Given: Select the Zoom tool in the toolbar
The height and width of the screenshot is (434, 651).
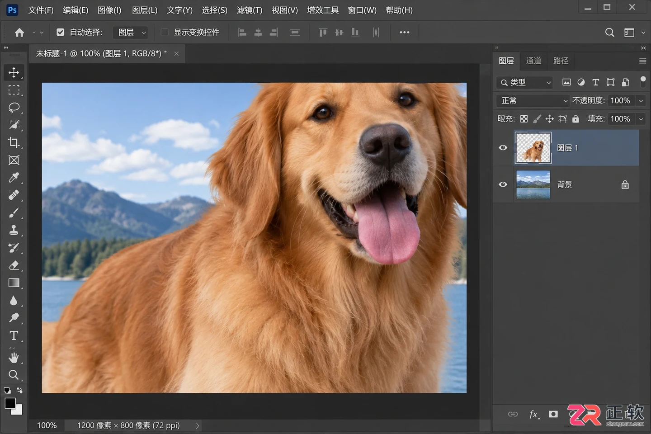Looking at the screenshot, I should click(x=14, y=375).
